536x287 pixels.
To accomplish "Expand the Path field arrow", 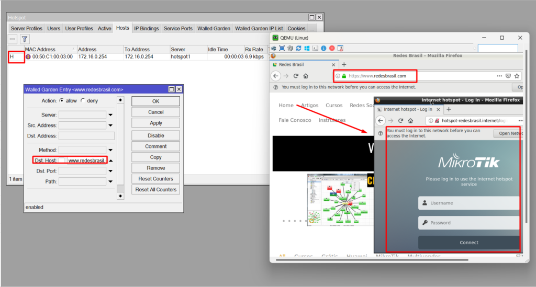I will click(x=110, y=182).
